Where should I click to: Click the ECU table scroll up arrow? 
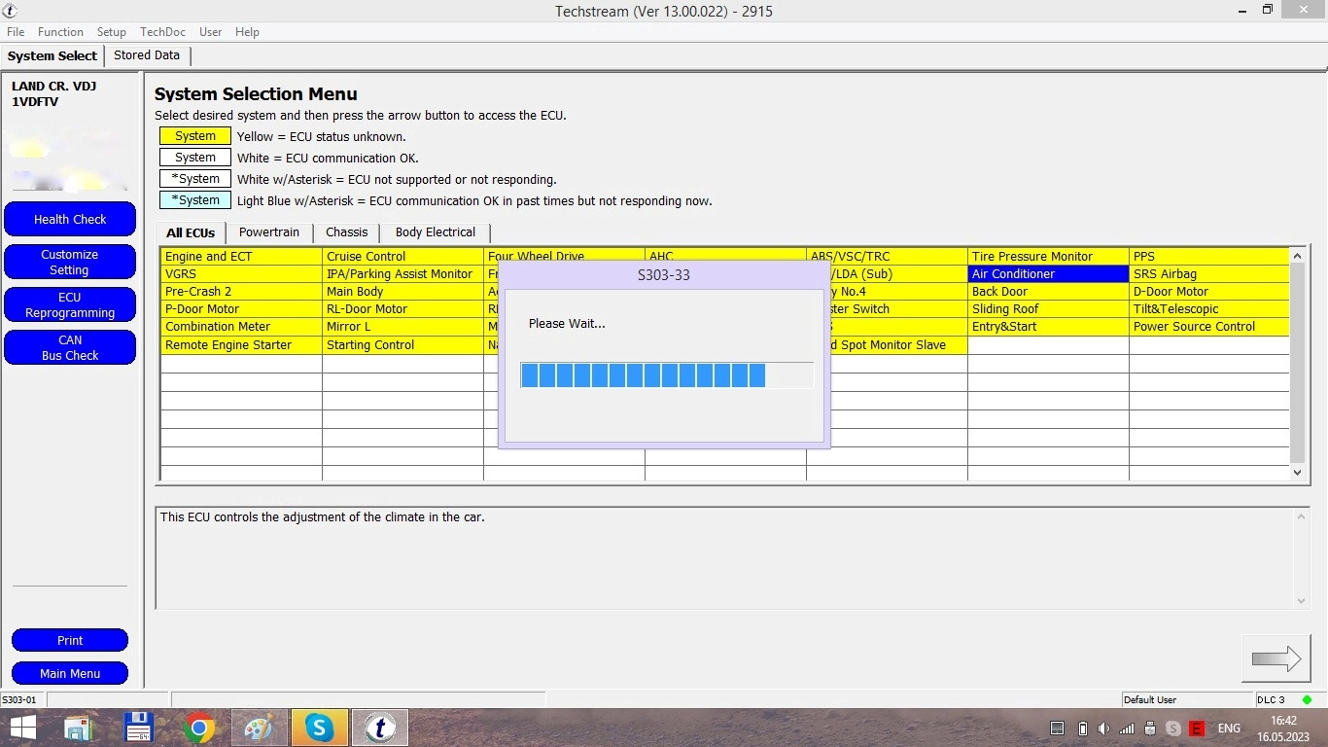click(1297, 256)
